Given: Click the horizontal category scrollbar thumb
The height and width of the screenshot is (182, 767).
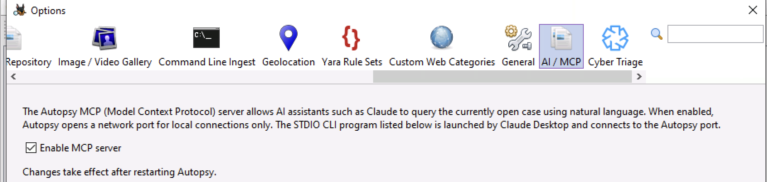Looking at the screenshot, I should coord(502,77).
